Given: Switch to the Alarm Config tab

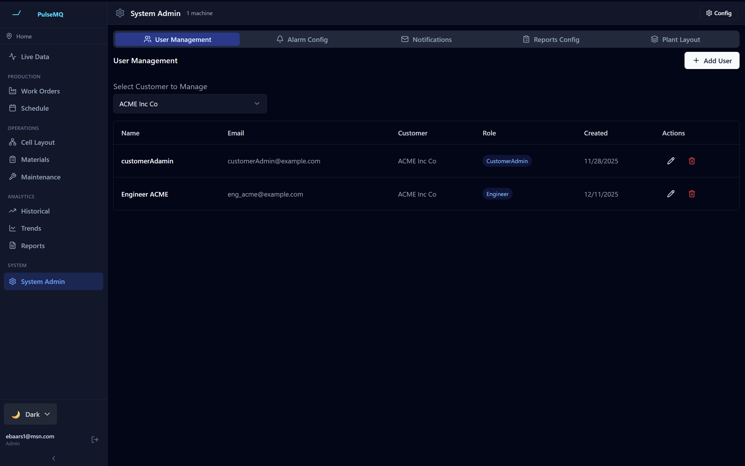Looking at the screenshot, I should pos(302,39).
